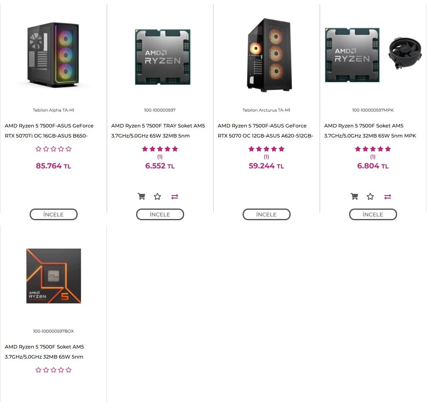This screenshot has height=402, width=433.
Task: Open Ryzen processor with cooler image
Action: click(373, 55)
